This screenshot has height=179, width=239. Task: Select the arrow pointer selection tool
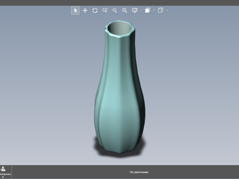75,10
